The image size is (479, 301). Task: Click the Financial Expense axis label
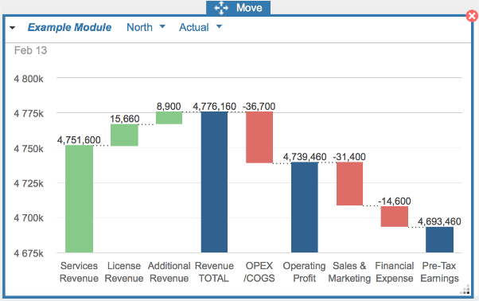395,272
